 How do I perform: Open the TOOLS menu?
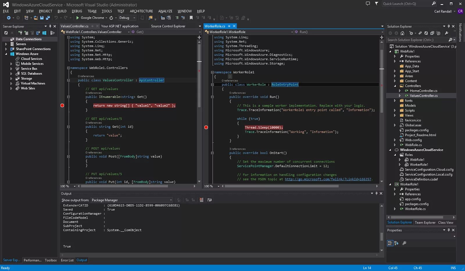tap(107, 11)
